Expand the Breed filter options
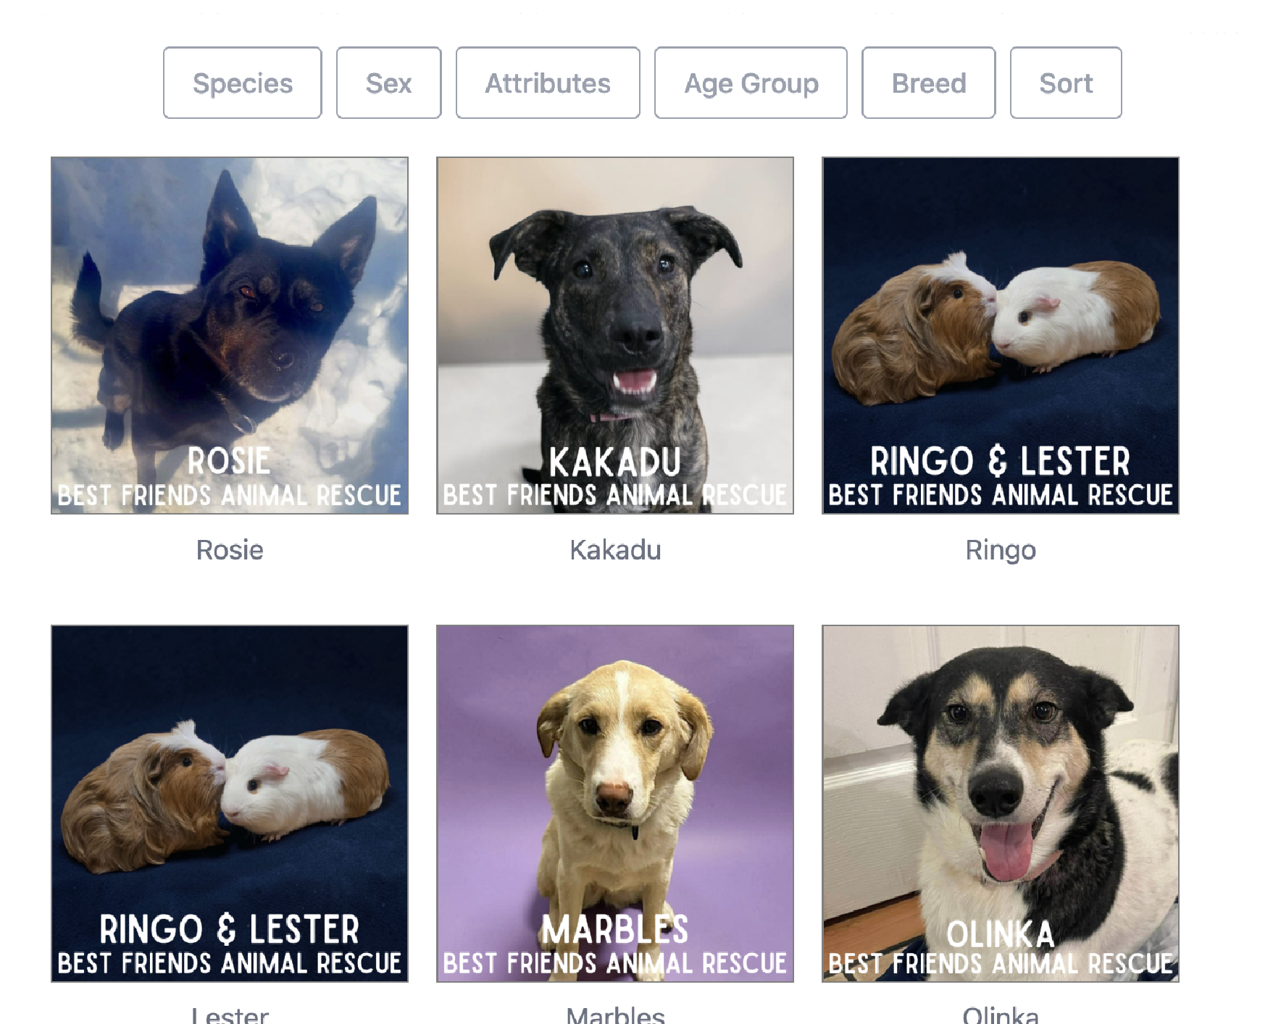The height and width of the screenshot is (1024, 1281). point(928,83)
